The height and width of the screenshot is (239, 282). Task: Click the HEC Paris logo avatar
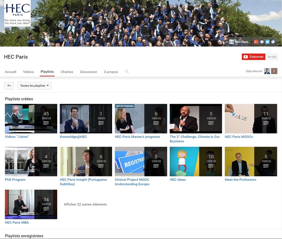[17, 13]
